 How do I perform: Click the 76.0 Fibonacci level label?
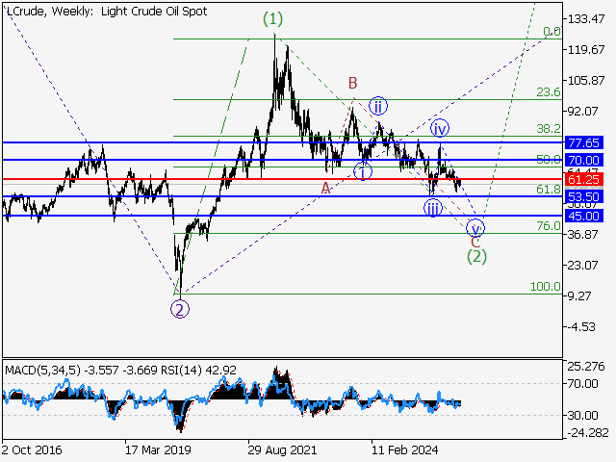[x=548, y=225]
